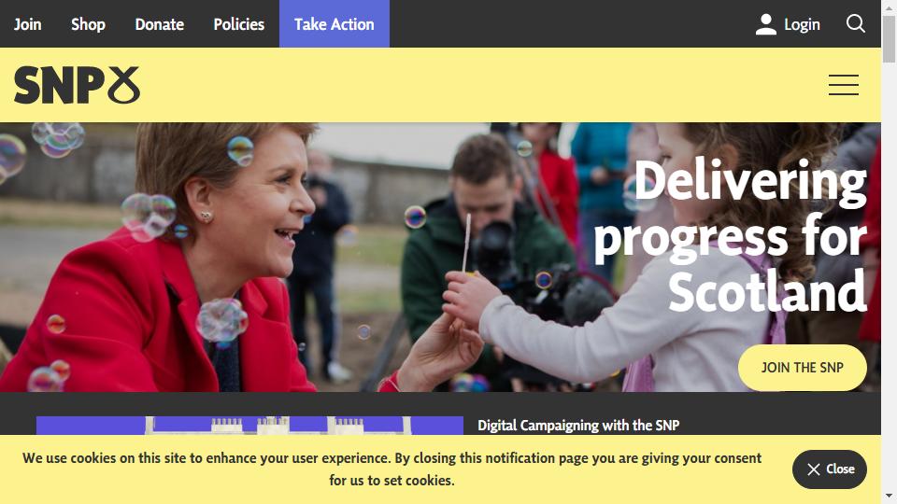Open the Policies link

239,24
